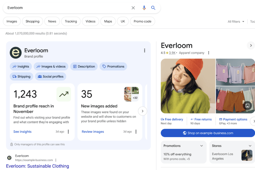Select the UK filter chip
The width and height of the screenshot is (255, 170).
click(x=123, y=21)
